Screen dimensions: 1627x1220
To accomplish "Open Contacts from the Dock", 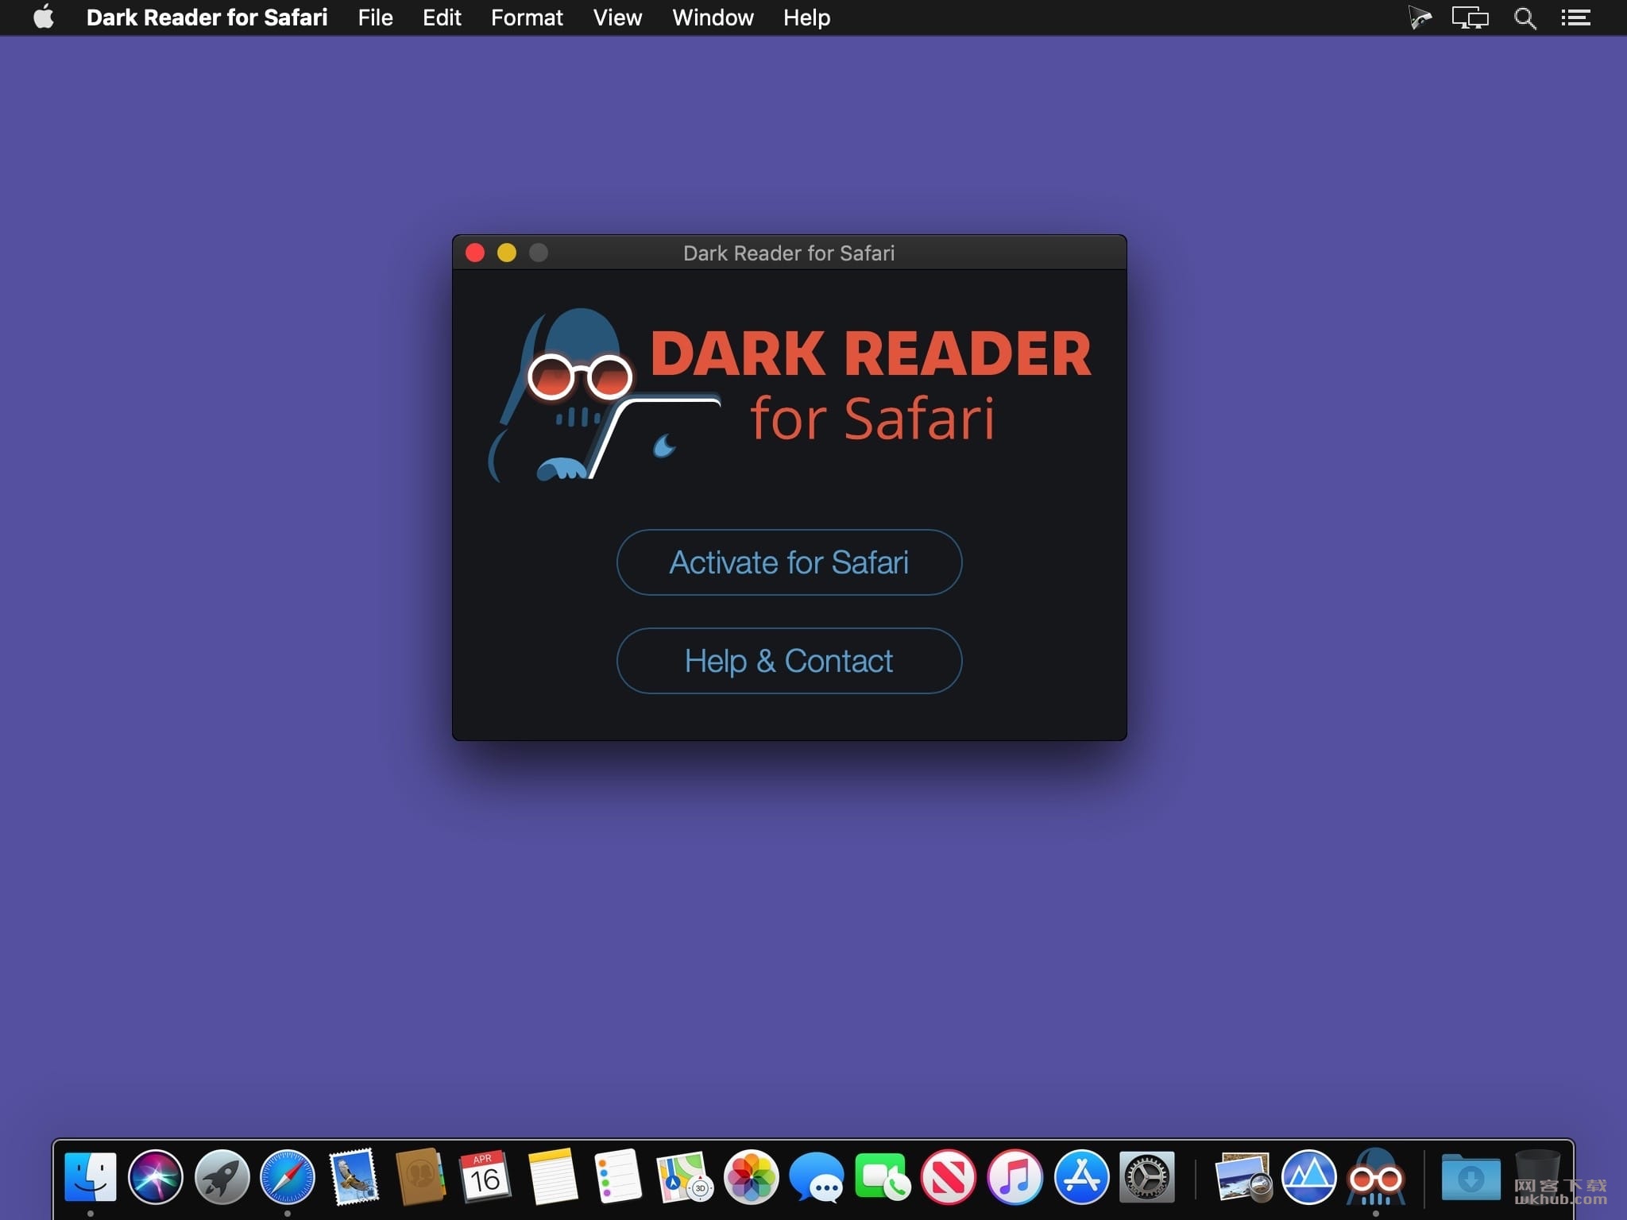I will [x=419, y=1176].
